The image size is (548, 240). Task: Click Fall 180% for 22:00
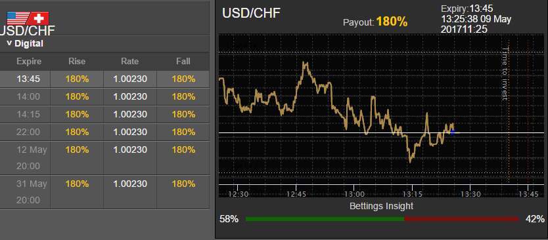coord(183,132)
